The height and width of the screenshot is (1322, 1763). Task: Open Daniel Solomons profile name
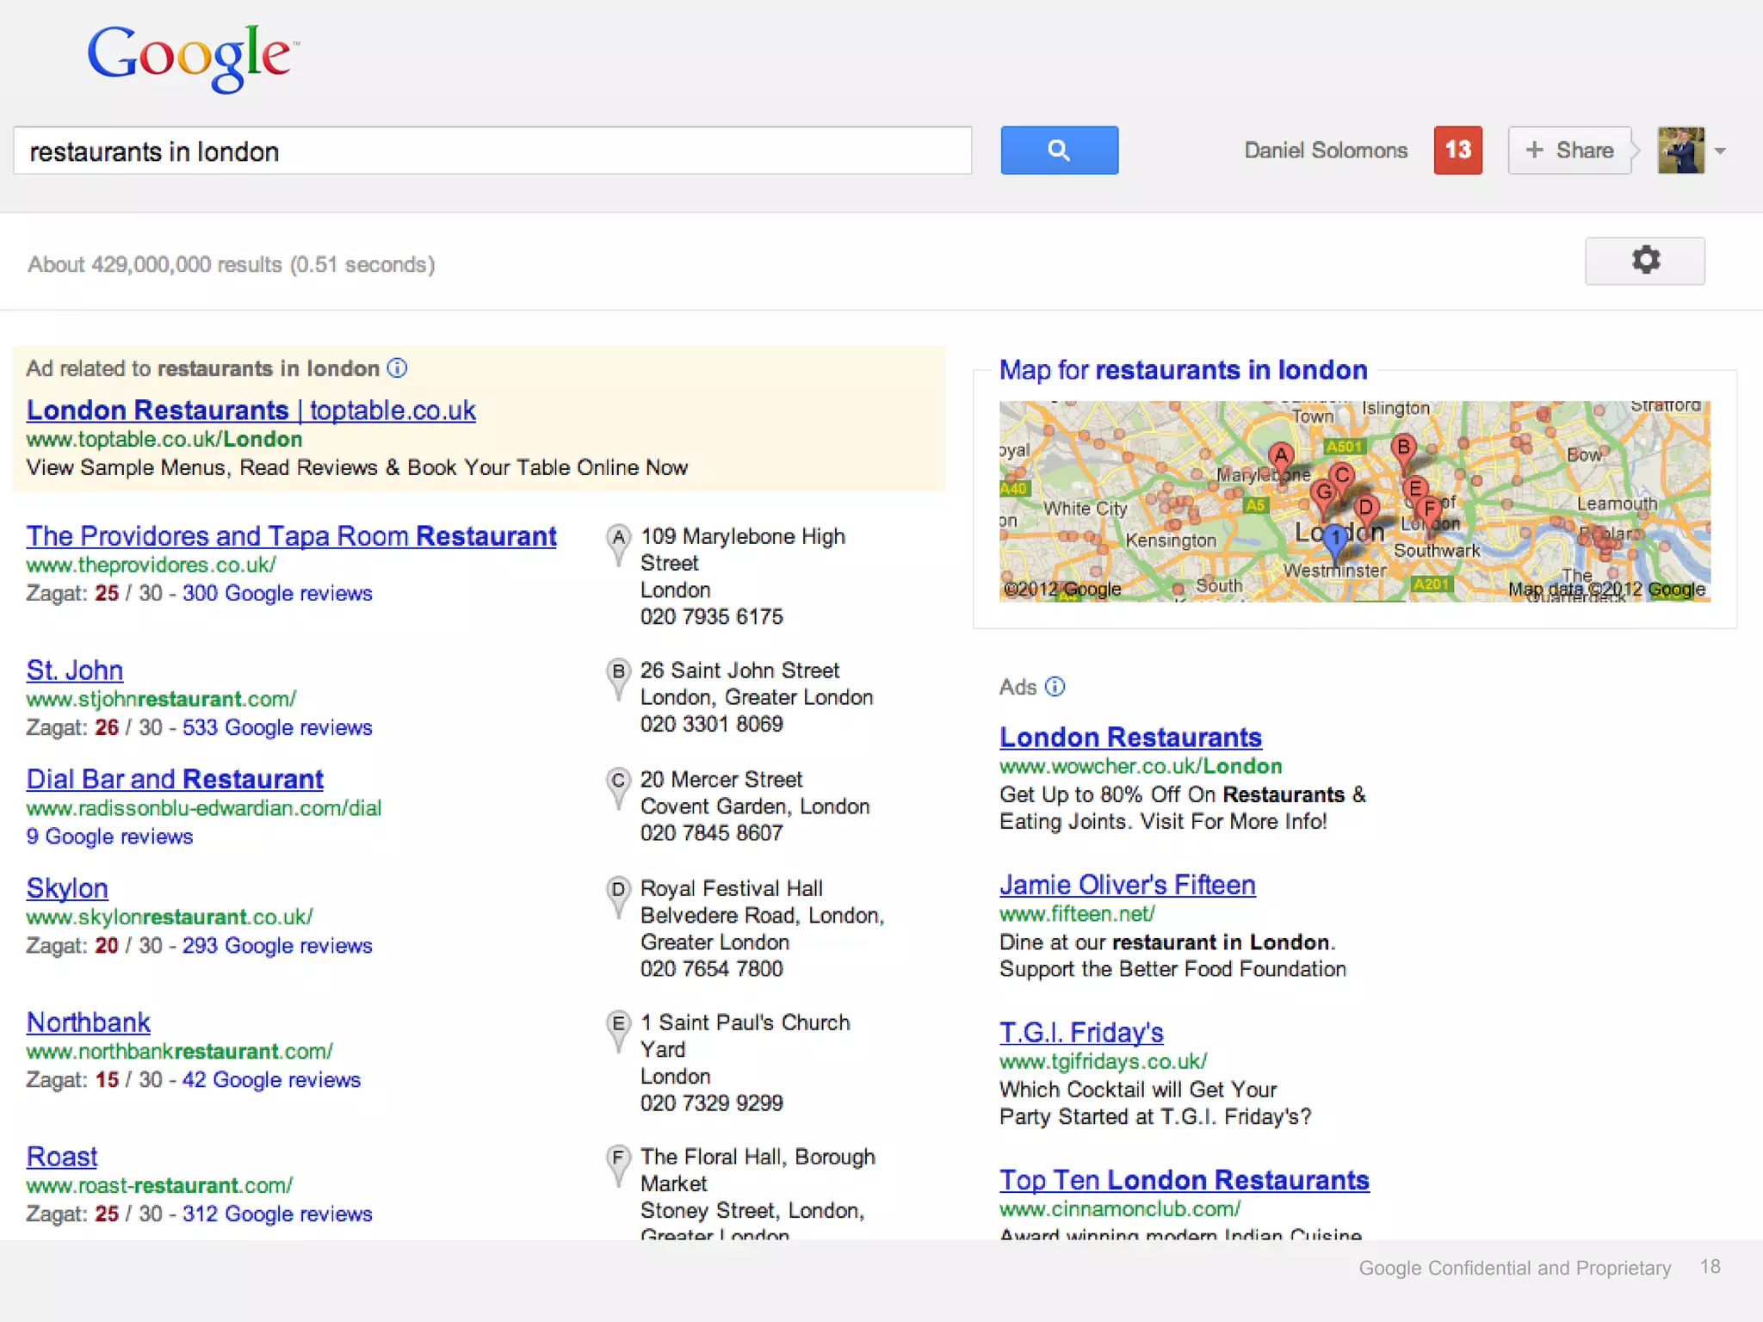(x=1326, y=151)
